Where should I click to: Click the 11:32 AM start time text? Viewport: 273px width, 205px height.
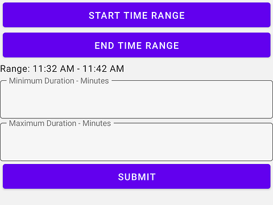[x=53, y=69]
